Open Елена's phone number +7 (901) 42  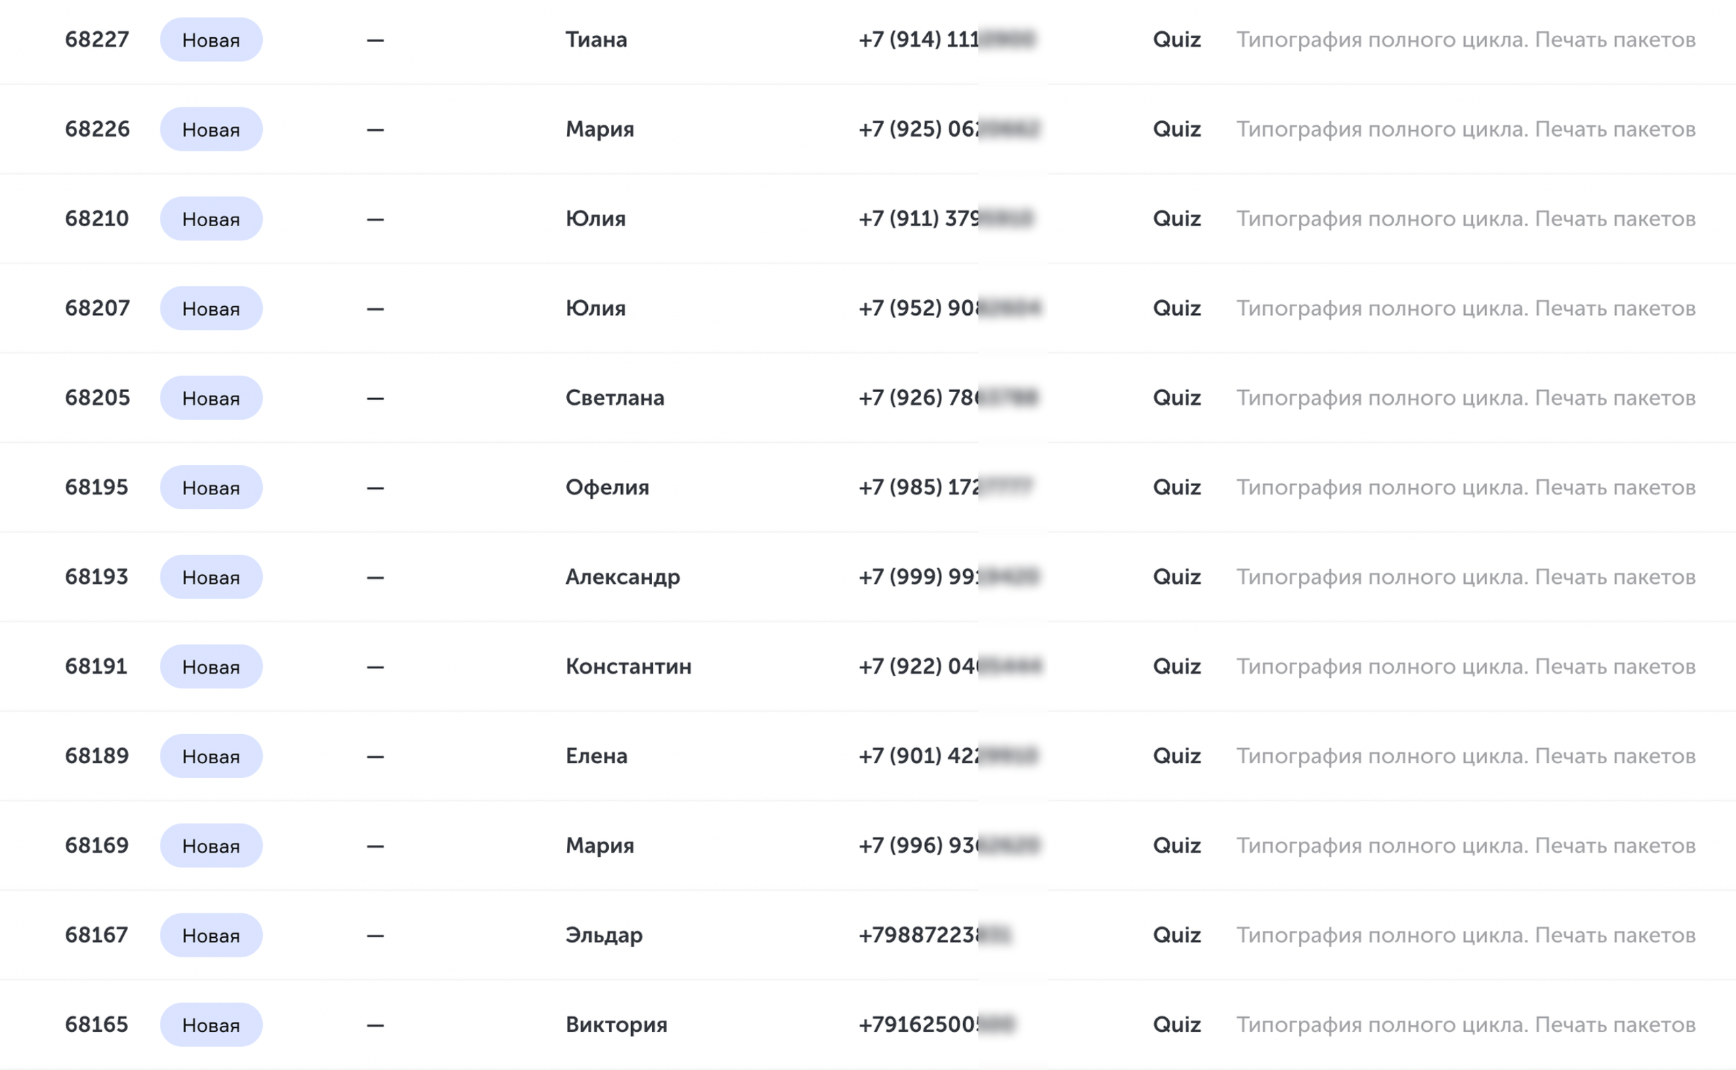pyautogui.click(x=948, y=756)
